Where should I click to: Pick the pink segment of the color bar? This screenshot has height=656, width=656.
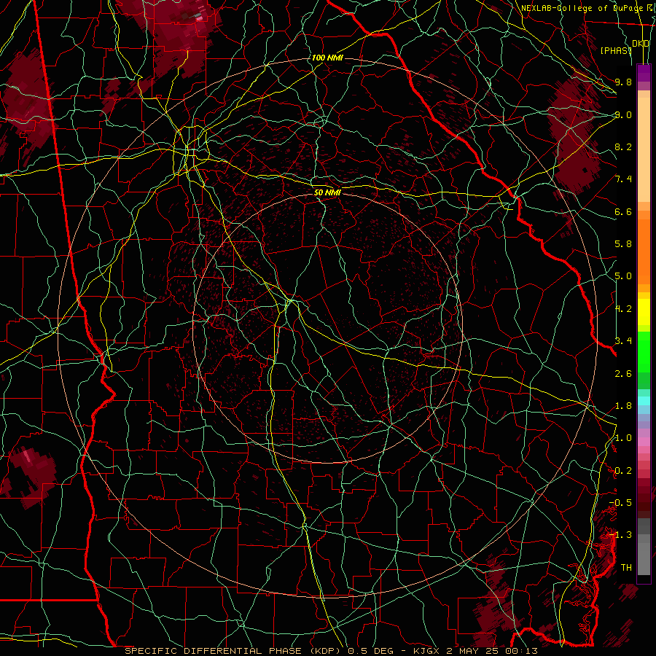[644, 442]
